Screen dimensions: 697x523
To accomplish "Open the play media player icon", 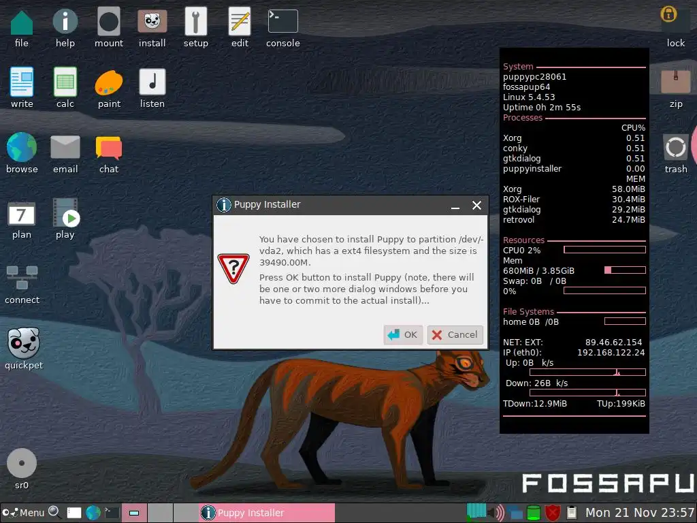I will coord(65,212).
